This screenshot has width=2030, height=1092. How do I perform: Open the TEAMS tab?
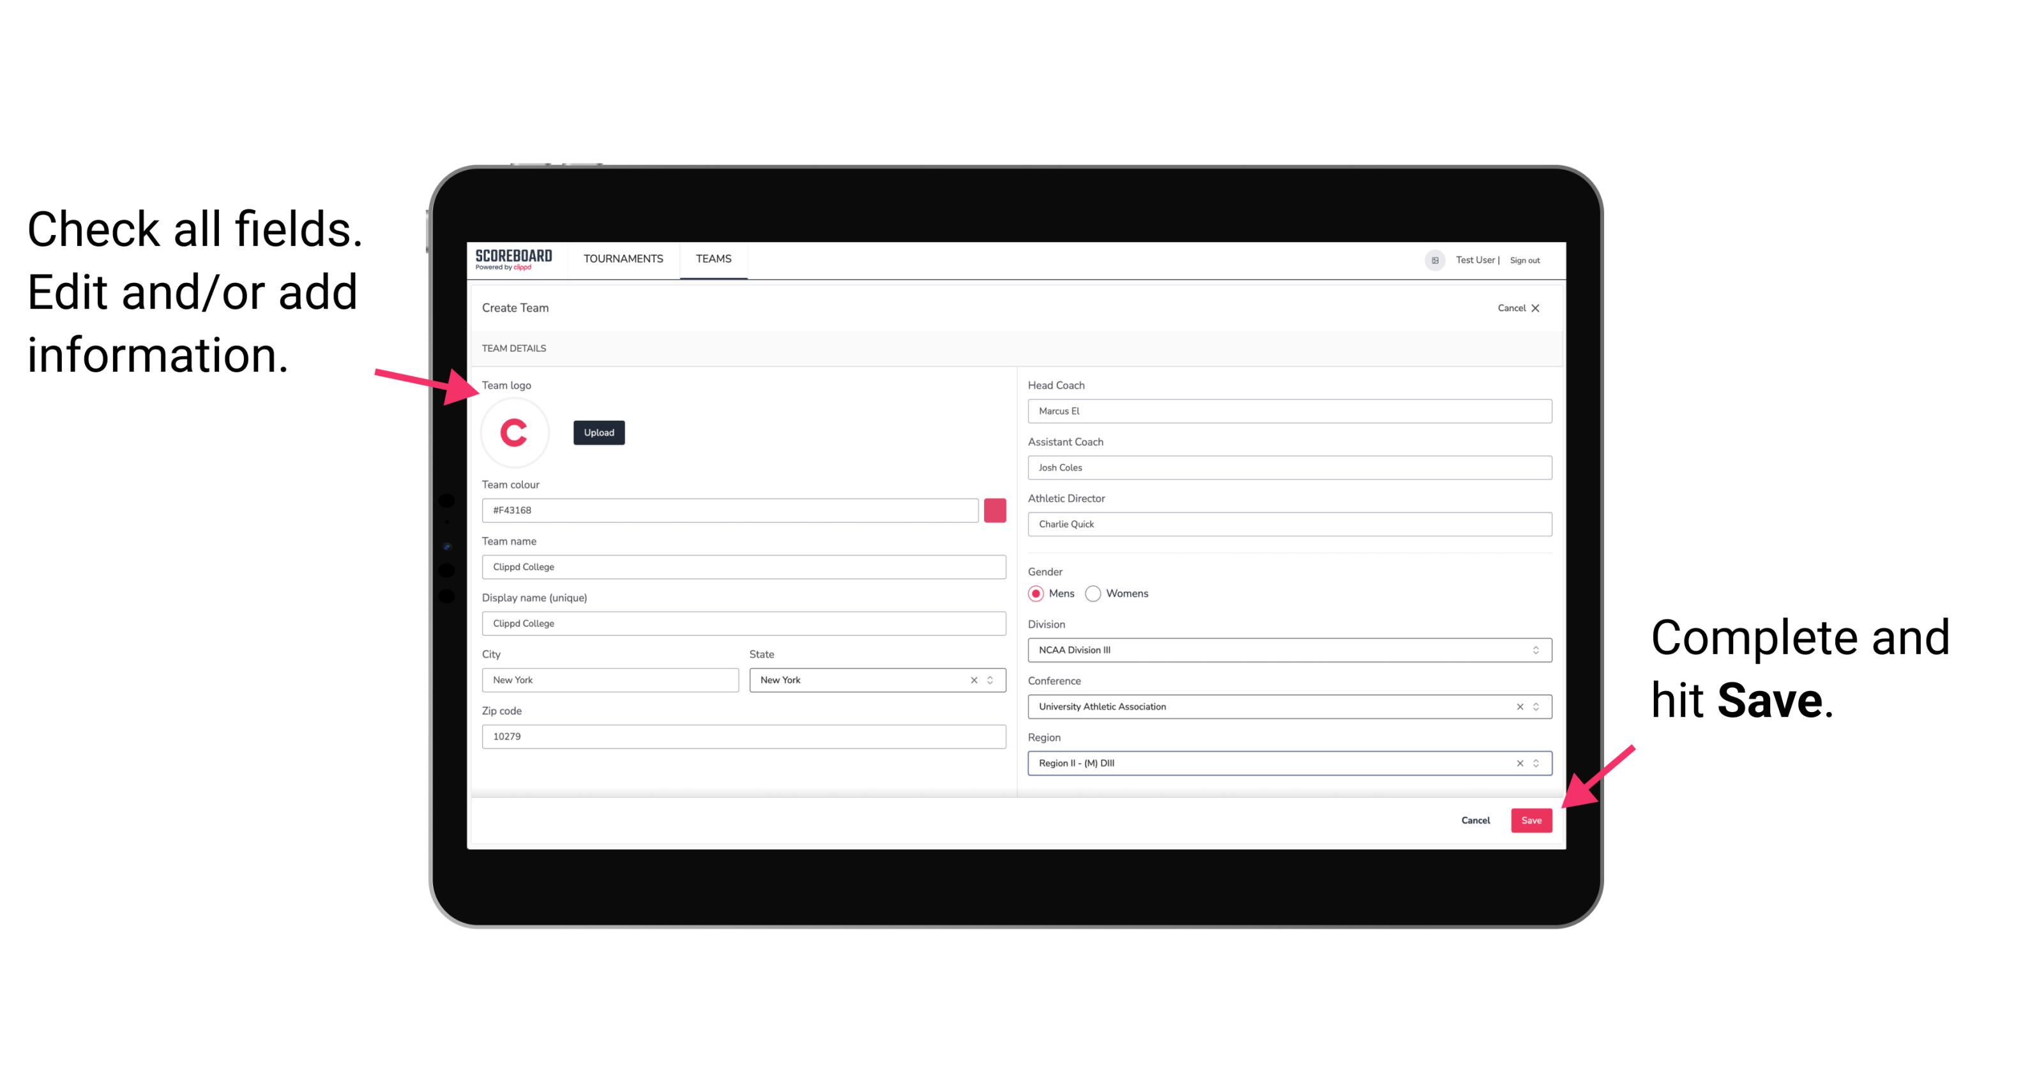(x=713, y=259)
